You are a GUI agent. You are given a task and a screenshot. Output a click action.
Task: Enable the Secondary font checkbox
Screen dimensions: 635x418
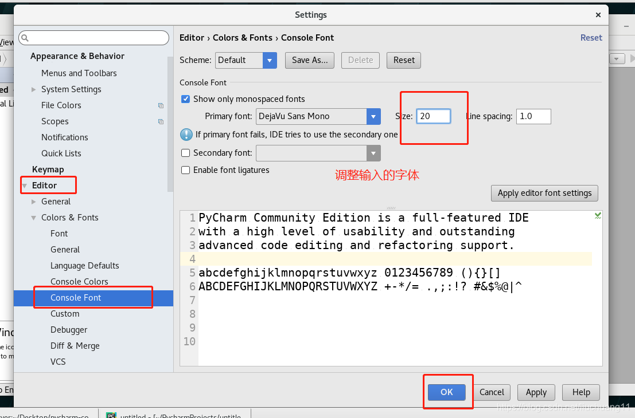[185, 153]
